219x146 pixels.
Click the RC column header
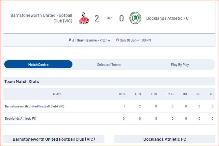coord(198,94)
